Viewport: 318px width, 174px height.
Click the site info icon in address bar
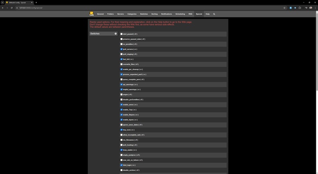click(17, 8)
